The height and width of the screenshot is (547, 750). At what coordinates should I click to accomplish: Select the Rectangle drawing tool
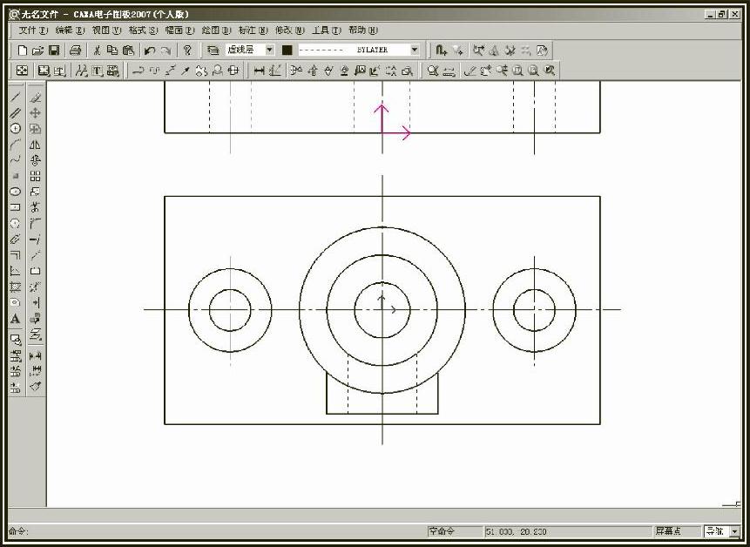15,207
